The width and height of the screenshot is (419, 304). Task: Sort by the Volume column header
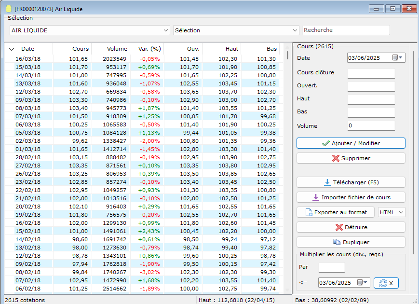pyautogui.click(x=111, y=49)
